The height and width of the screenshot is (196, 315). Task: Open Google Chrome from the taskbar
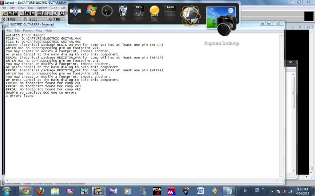click(x=26, y=191)
